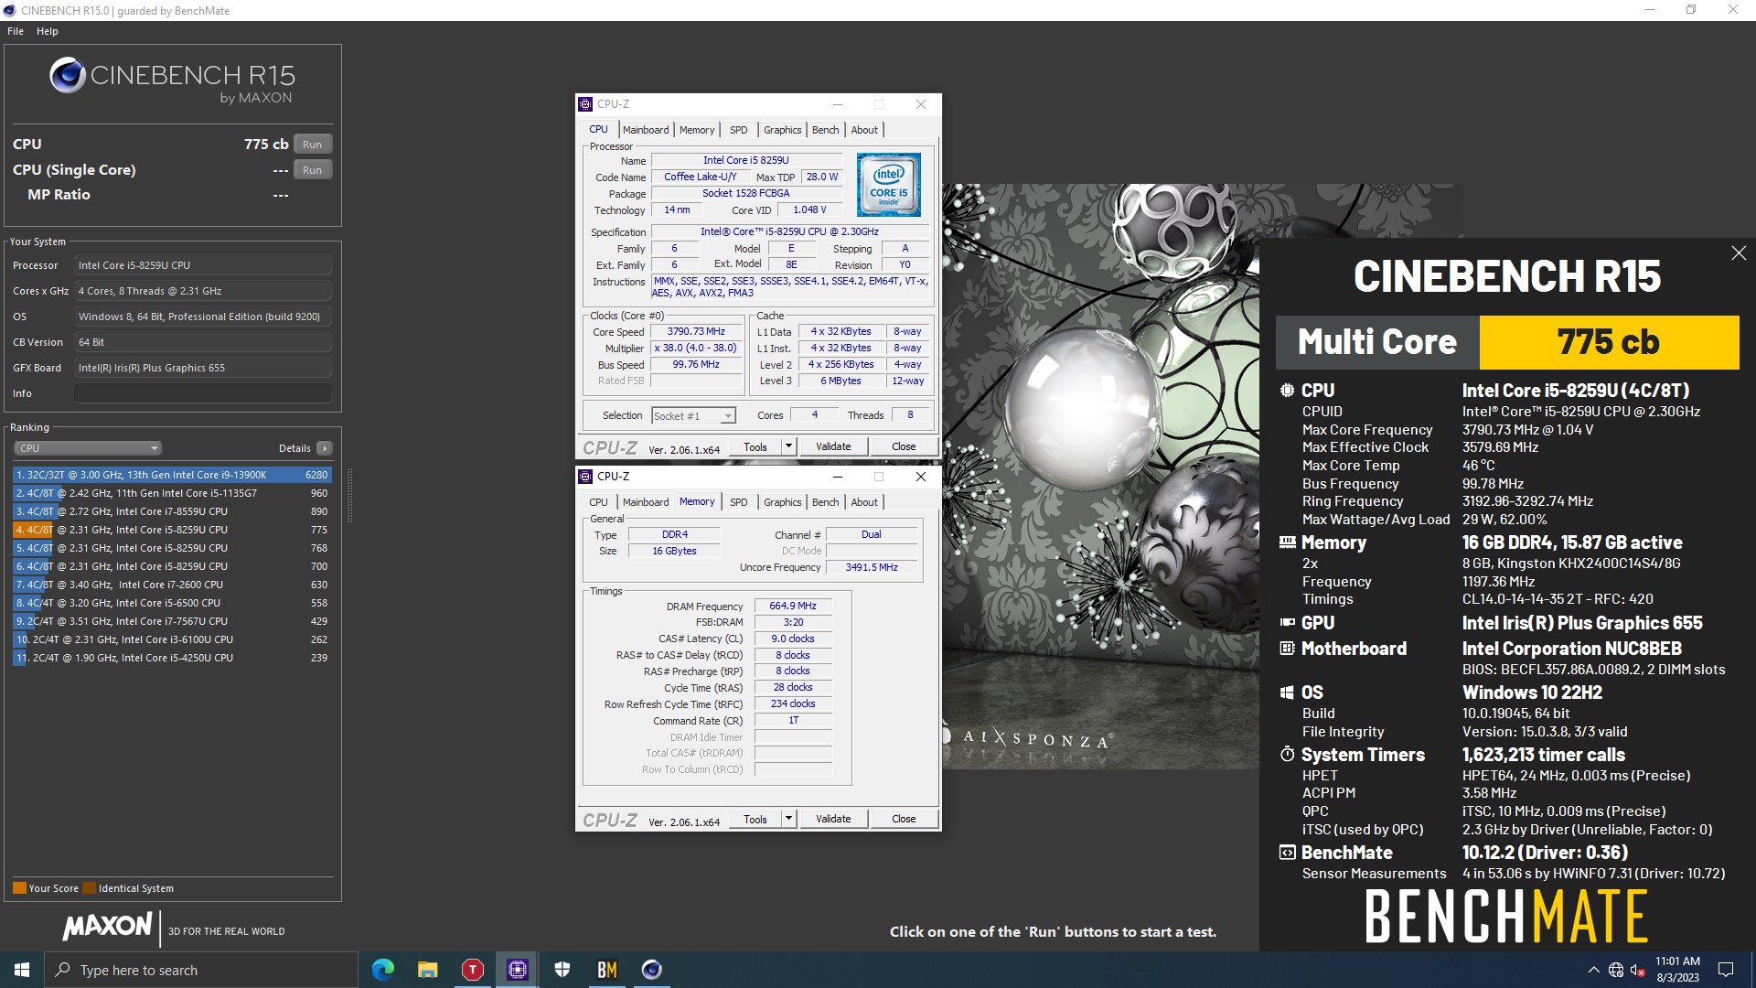
Task: Open About tab in upper CPU-Z window
Action: pos(864,130)
